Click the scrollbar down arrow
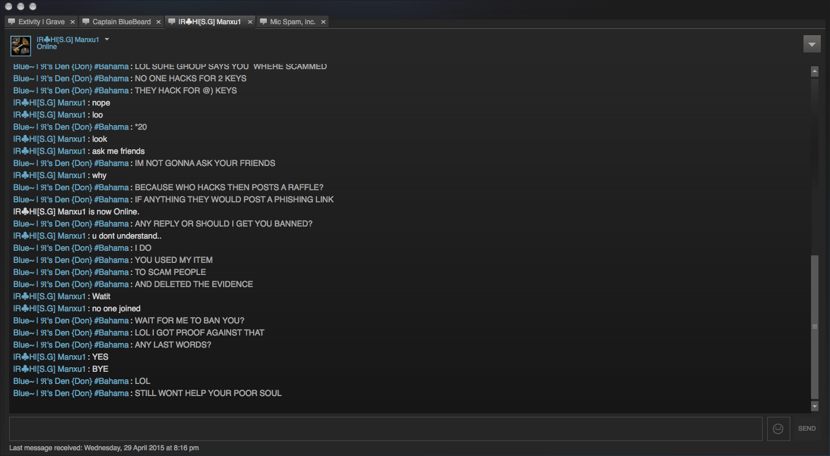This screenshot has width=830, height=456. (815, 406)
